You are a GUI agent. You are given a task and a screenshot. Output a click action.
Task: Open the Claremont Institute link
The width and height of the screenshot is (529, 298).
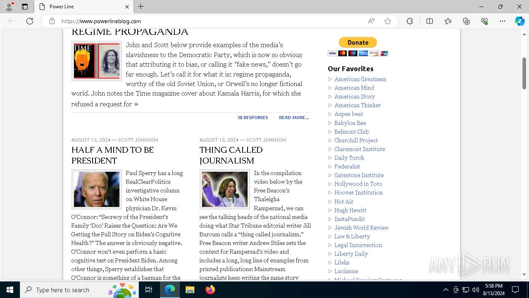click(x=360, y=149)
